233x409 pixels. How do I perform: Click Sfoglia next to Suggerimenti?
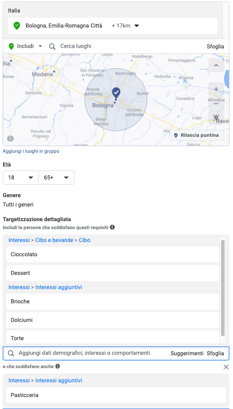[x=215, y=353]
